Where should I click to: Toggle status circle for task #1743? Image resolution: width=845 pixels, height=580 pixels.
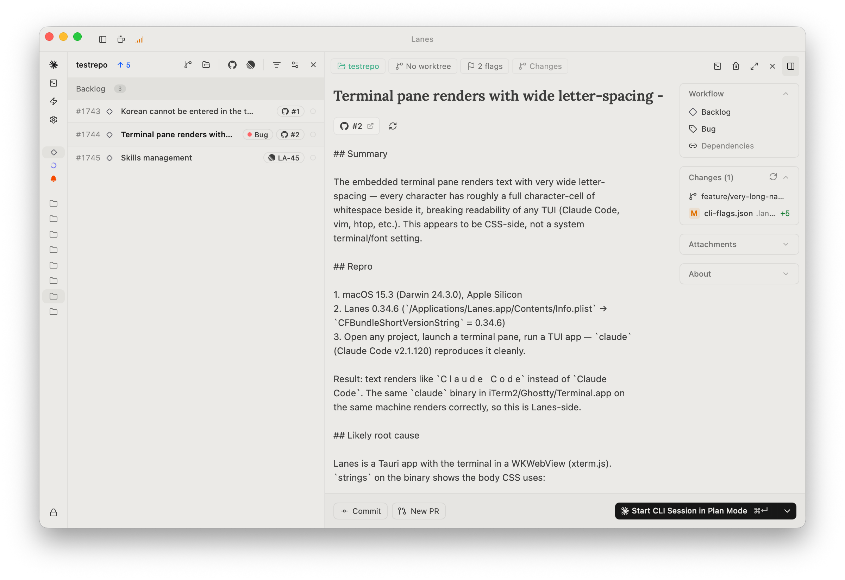313,111
